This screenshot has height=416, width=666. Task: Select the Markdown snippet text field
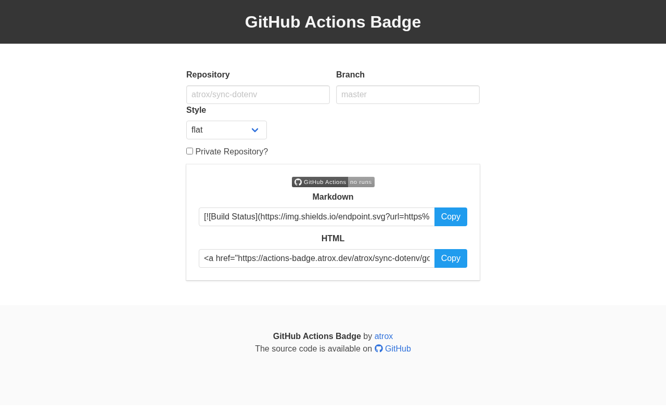click(316, 217)
